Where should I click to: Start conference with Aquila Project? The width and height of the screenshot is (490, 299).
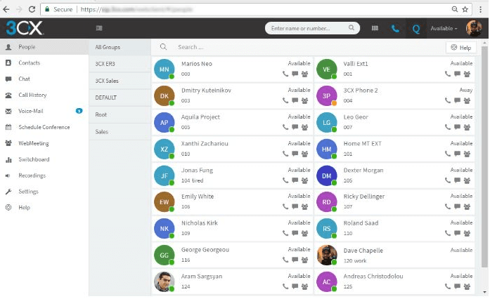[304, 127]
